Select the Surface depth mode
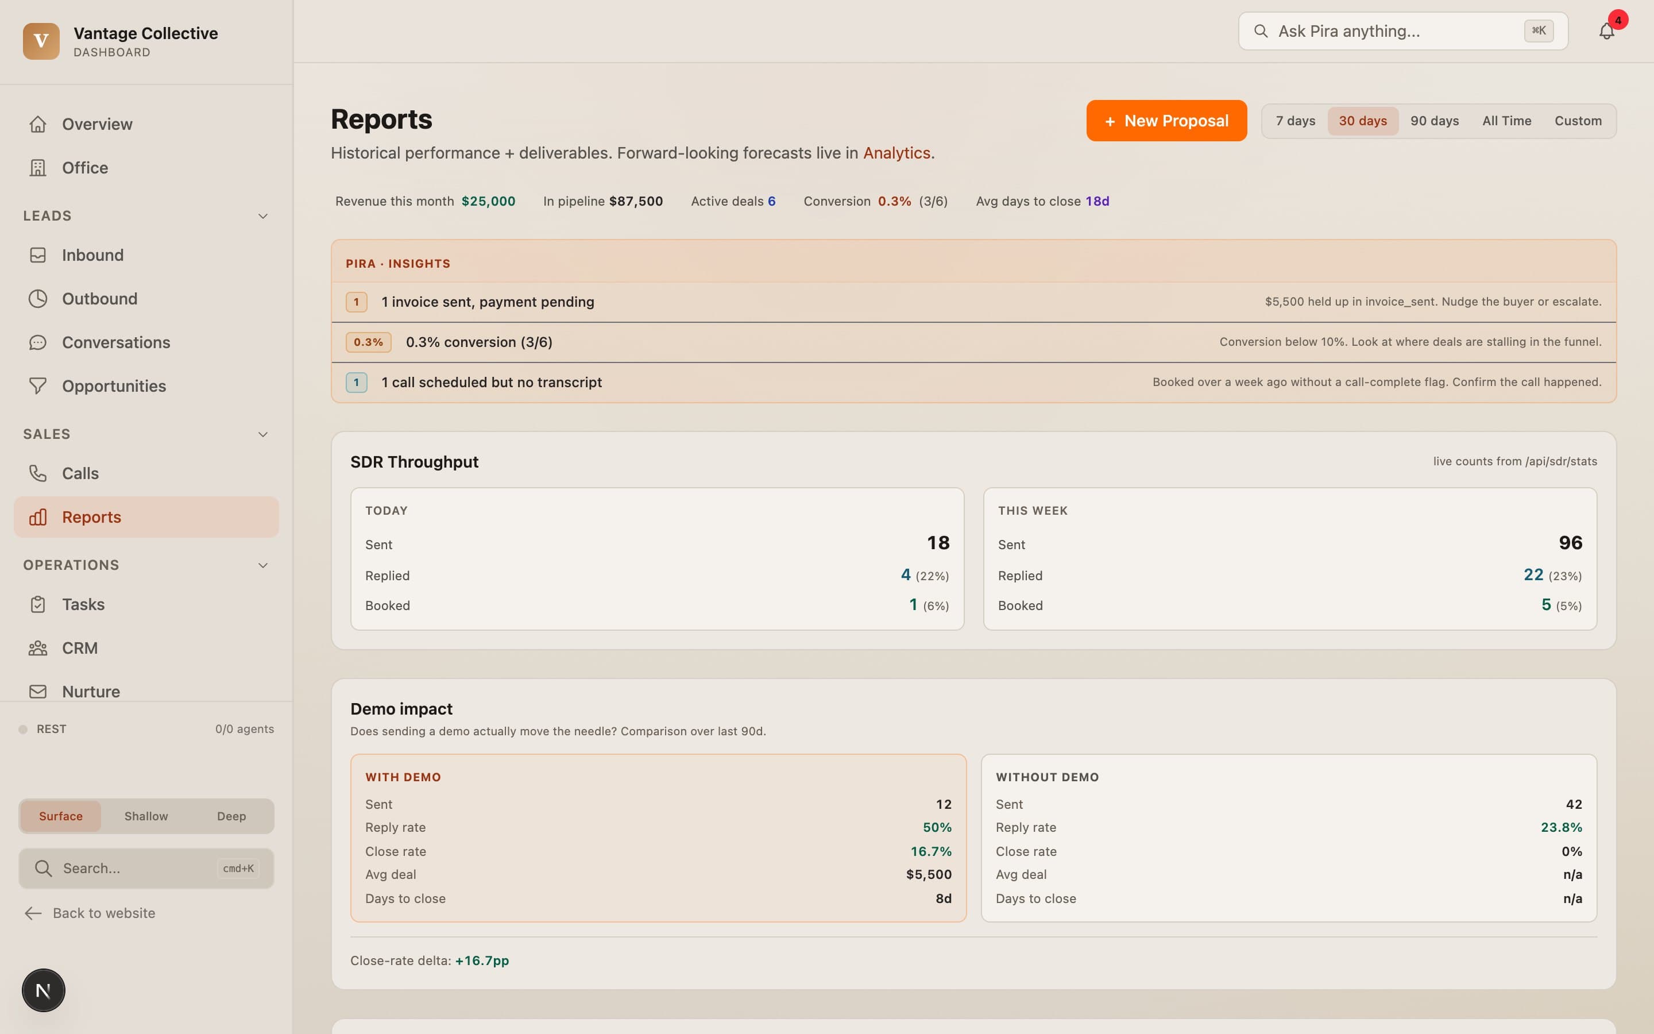 point(61,816)
